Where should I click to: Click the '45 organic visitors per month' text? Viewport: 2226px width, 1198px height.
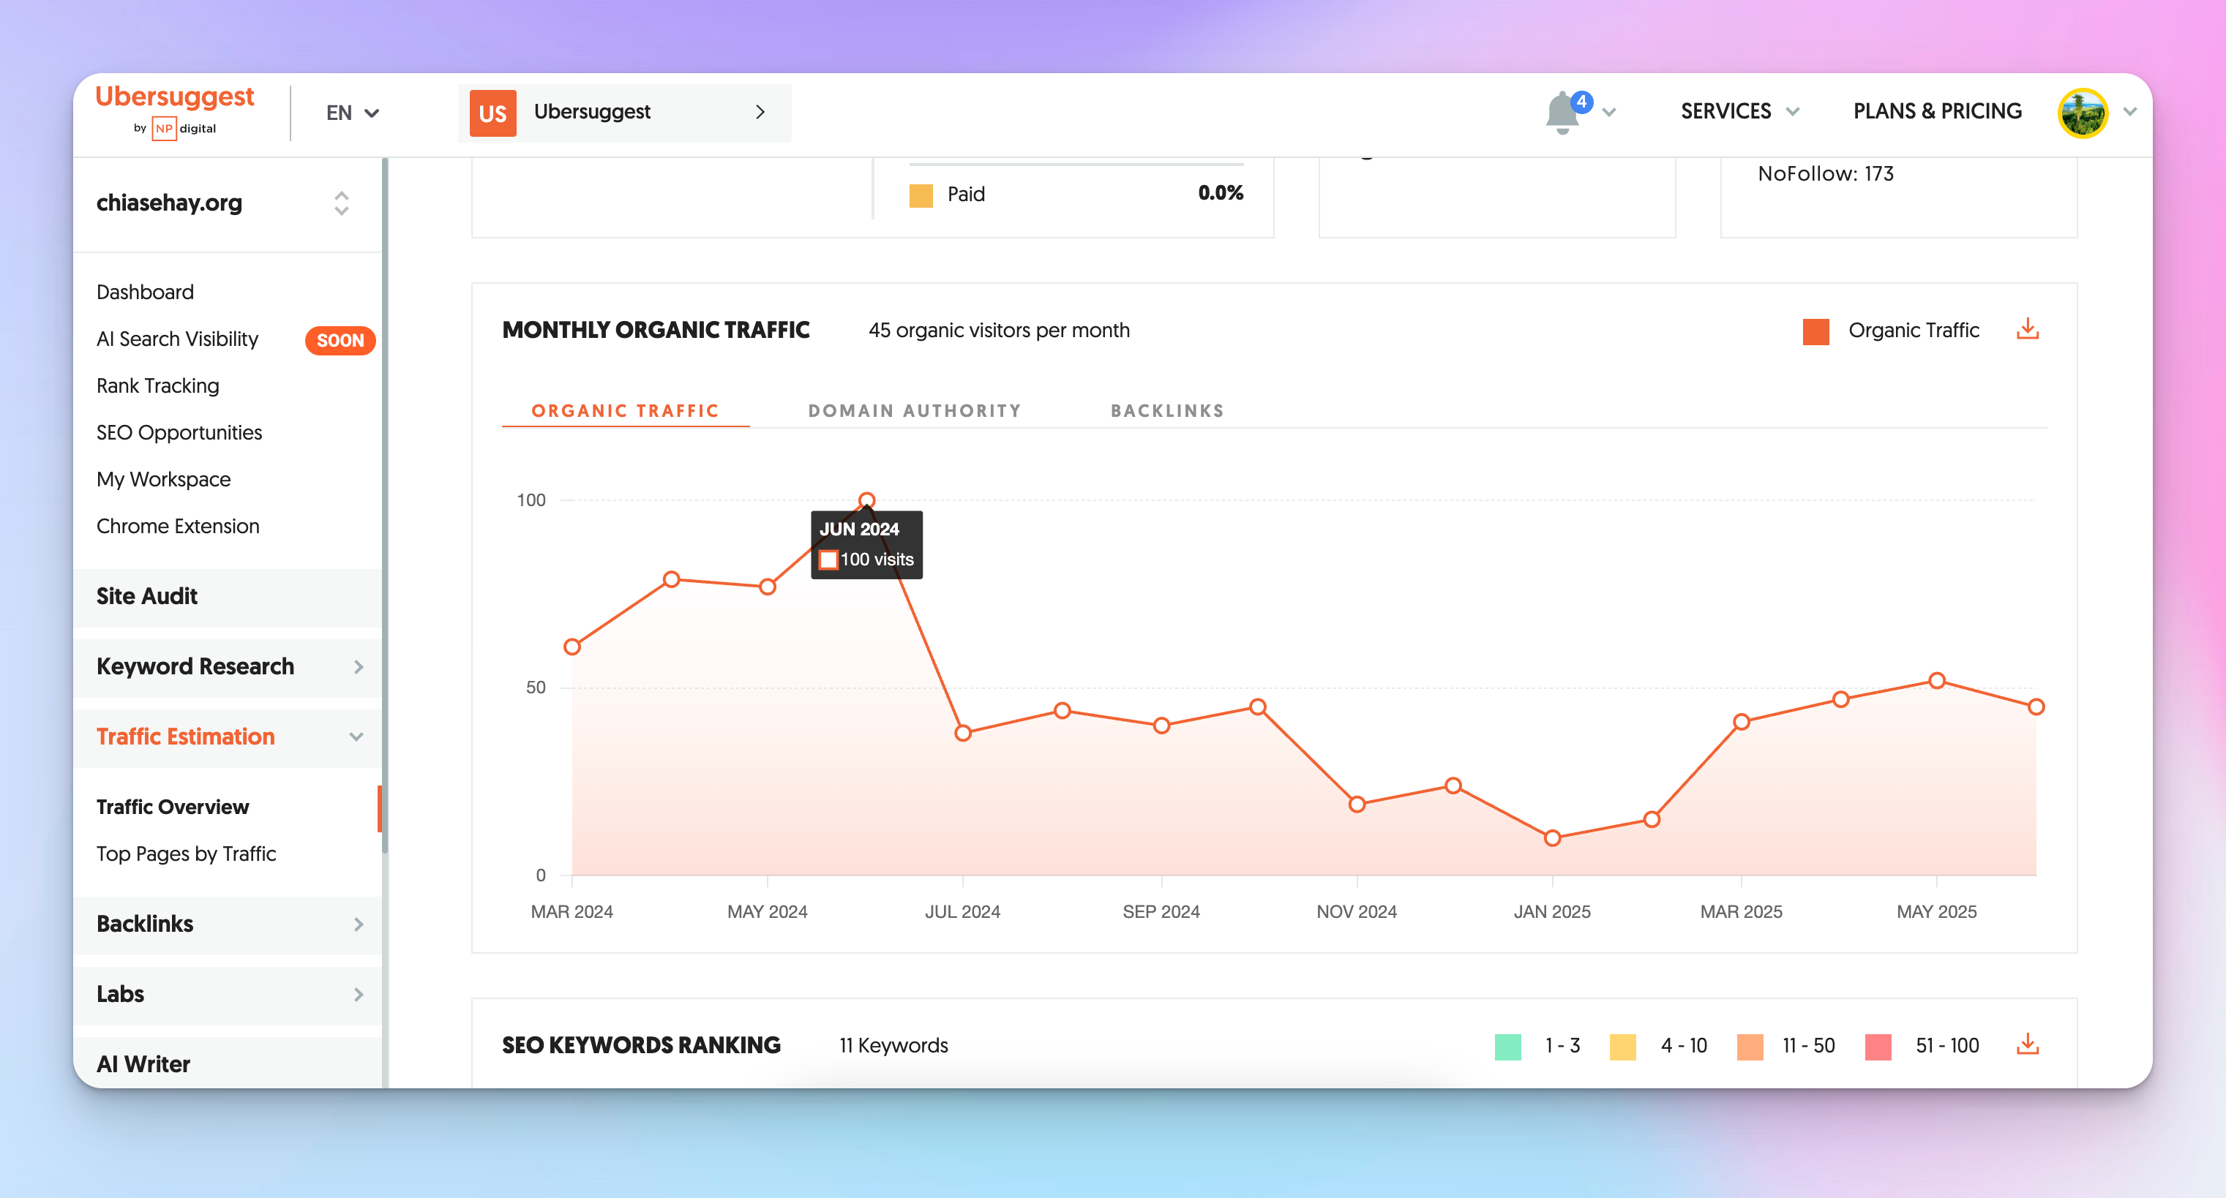point(999,330)
